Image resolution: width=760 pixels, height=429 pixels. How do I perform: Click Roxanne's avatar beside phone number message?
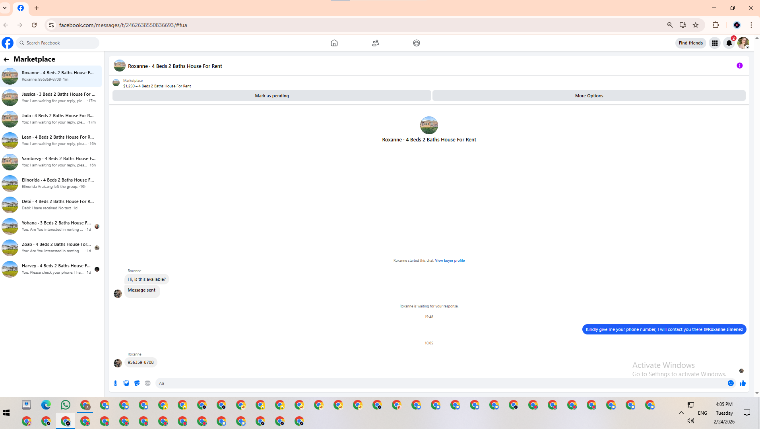(118, 363)
